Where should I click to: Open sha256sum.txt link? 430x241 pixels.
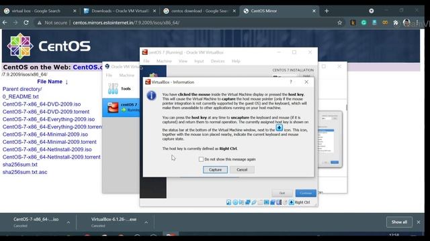tap(20, 165)
